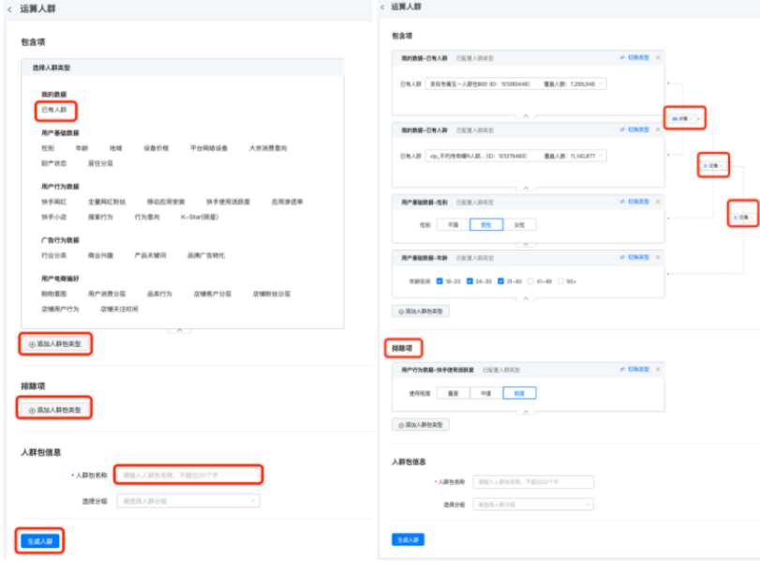Check the 41-49 age range checkbox
This screenshot has width=760, height=561.
click(x=530, y=280)
